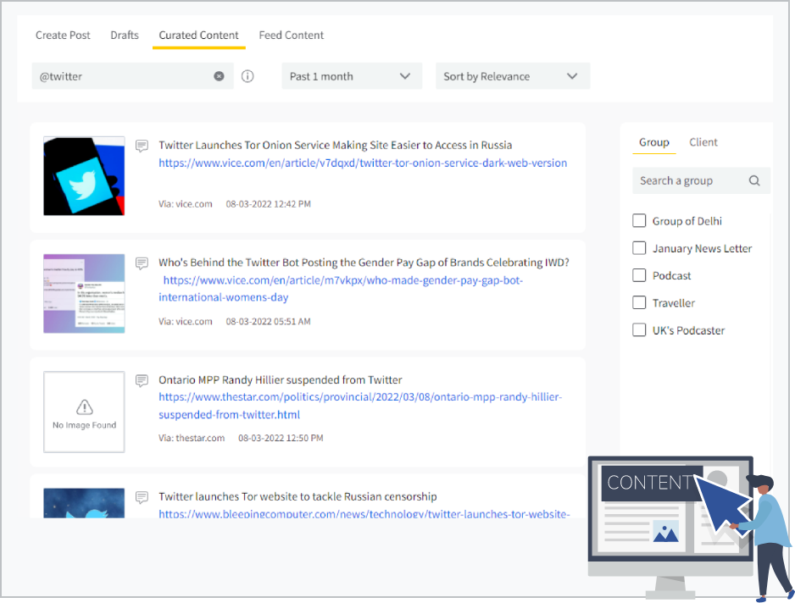The width and height of the screenshot is (795, 603).
Task: Click 'Via: vice.com' under Gender Pay Gap article
Action: tap(186, 322)
